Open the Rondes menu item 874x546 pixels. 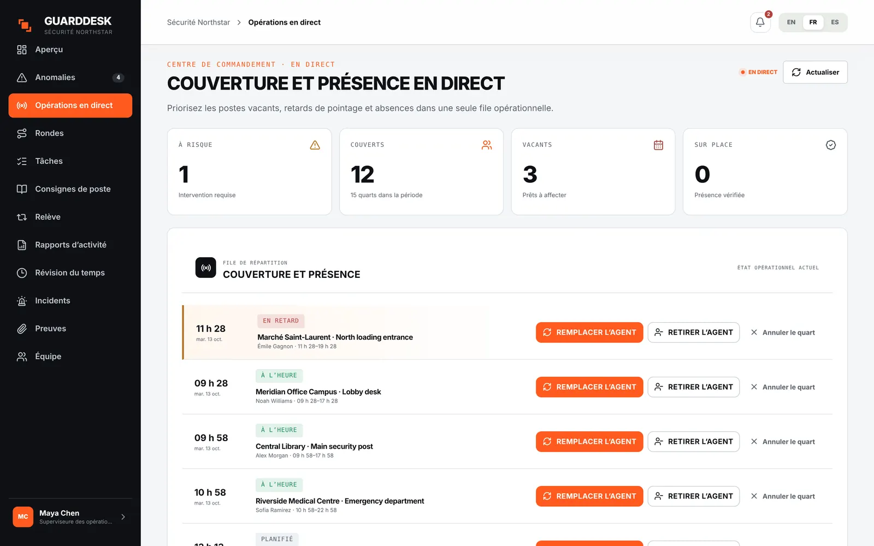point(70,133)
